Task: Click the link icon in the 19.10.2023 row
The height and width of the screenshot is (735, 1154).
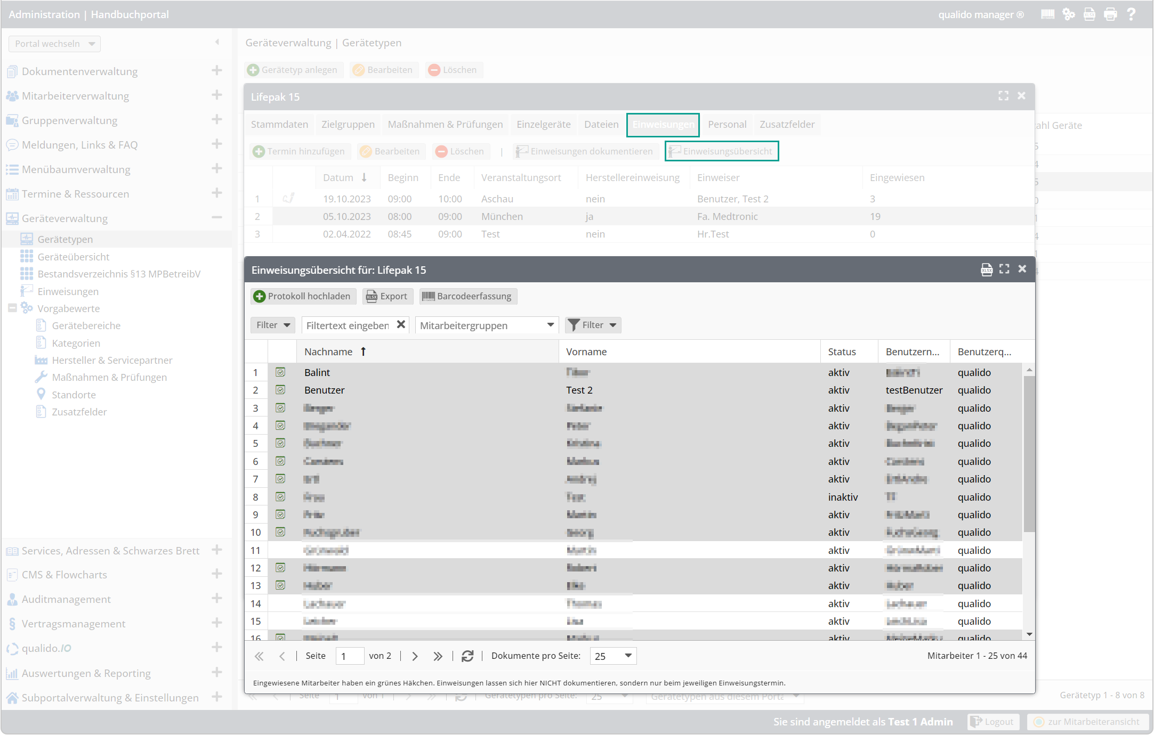Action: click(x=288, y=198)
